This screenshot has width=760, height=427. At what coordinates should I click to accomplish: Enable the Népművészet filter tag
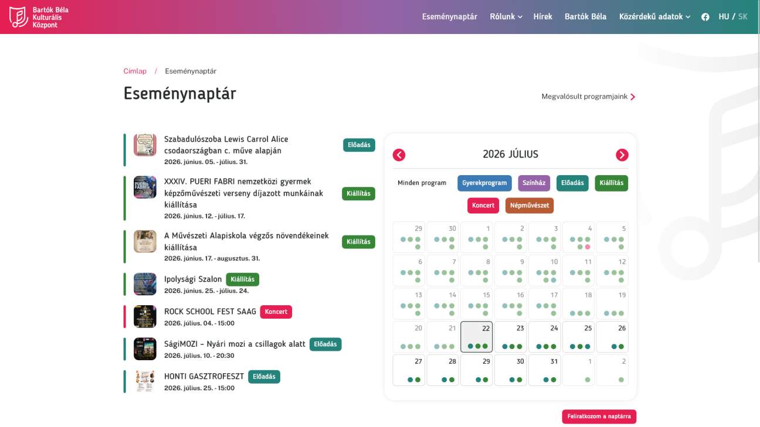530,206
